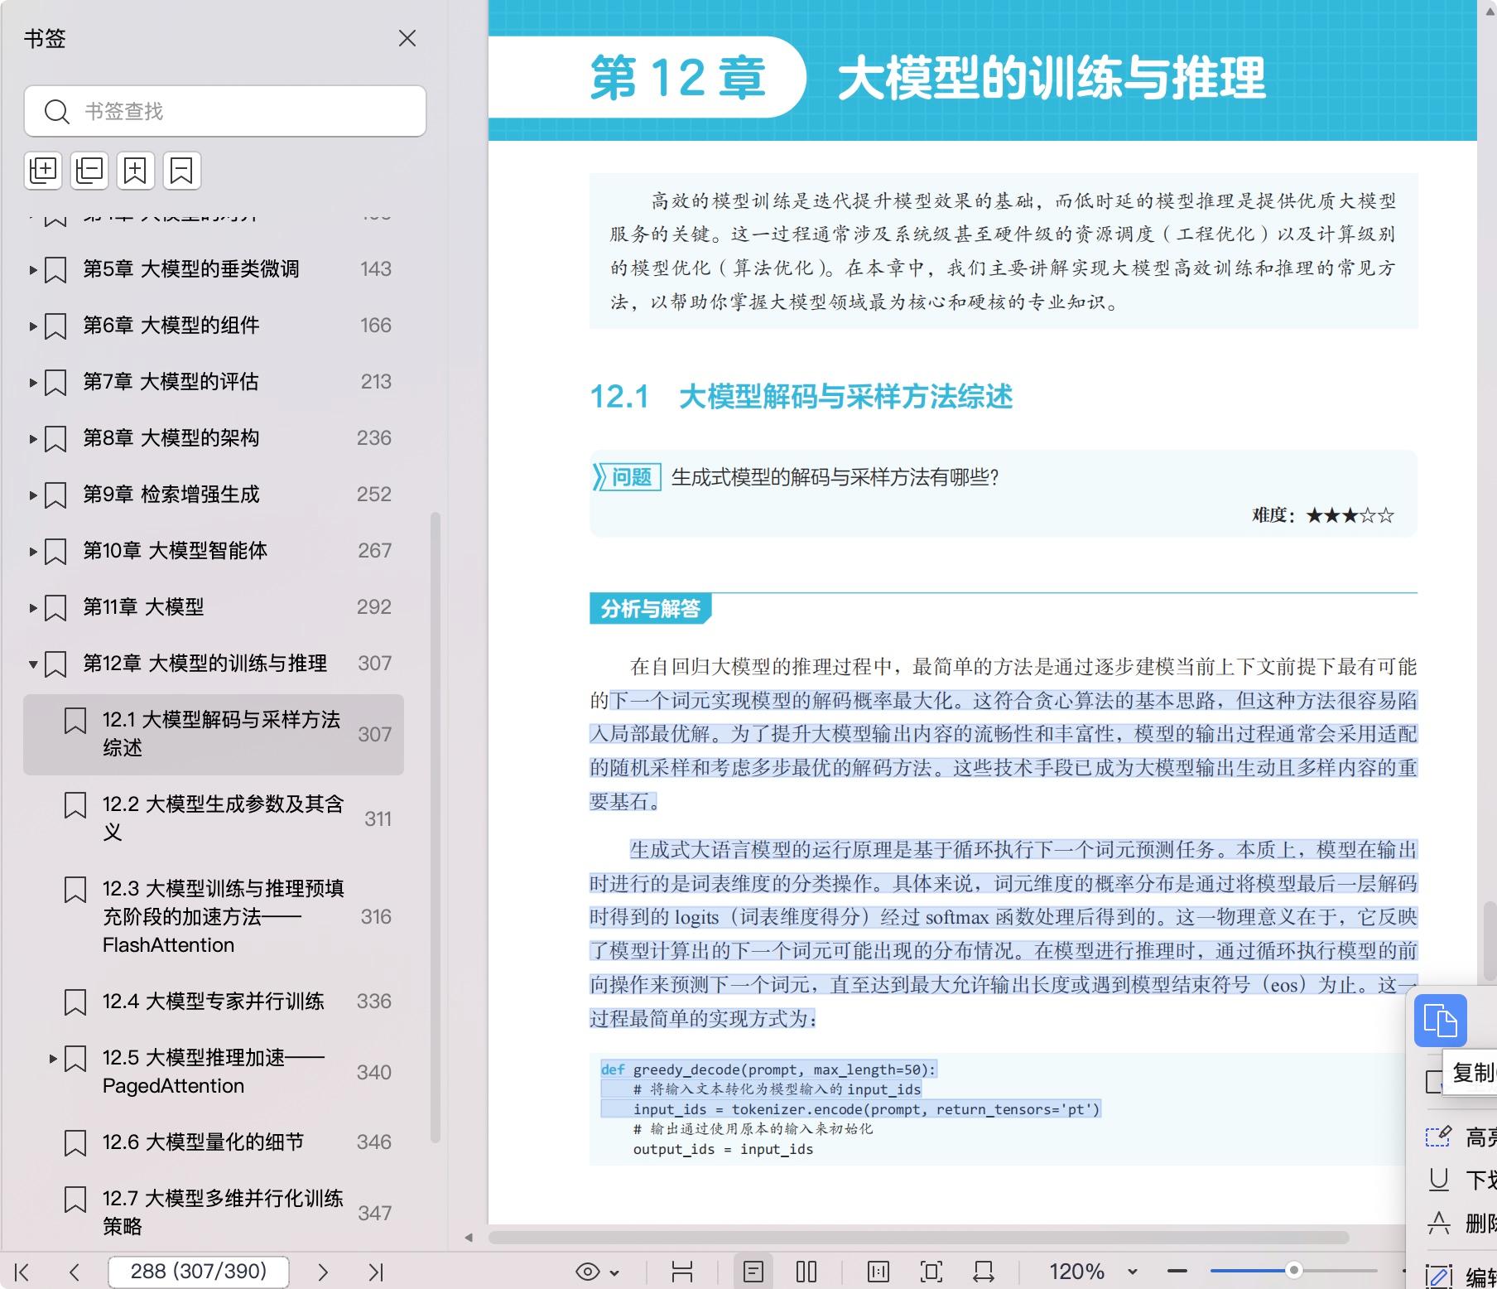1497x1289 pixels.
Task: Jump to the first page
Action: (22, 1272)
